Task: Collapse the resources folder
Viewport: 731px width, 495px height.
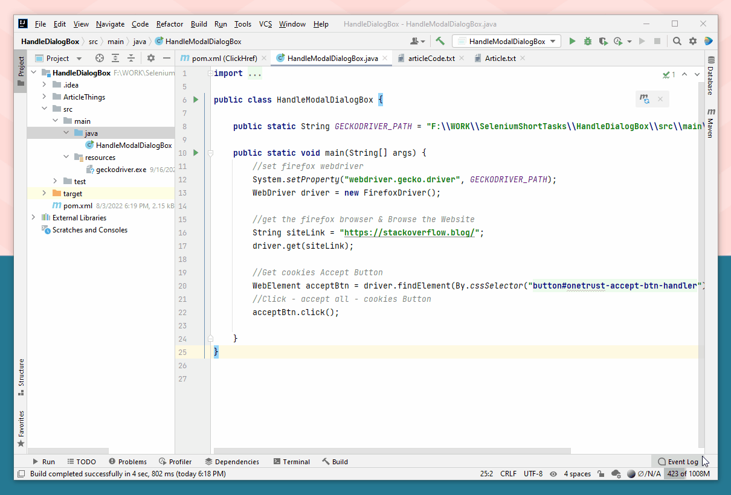Action: [66, 157]
